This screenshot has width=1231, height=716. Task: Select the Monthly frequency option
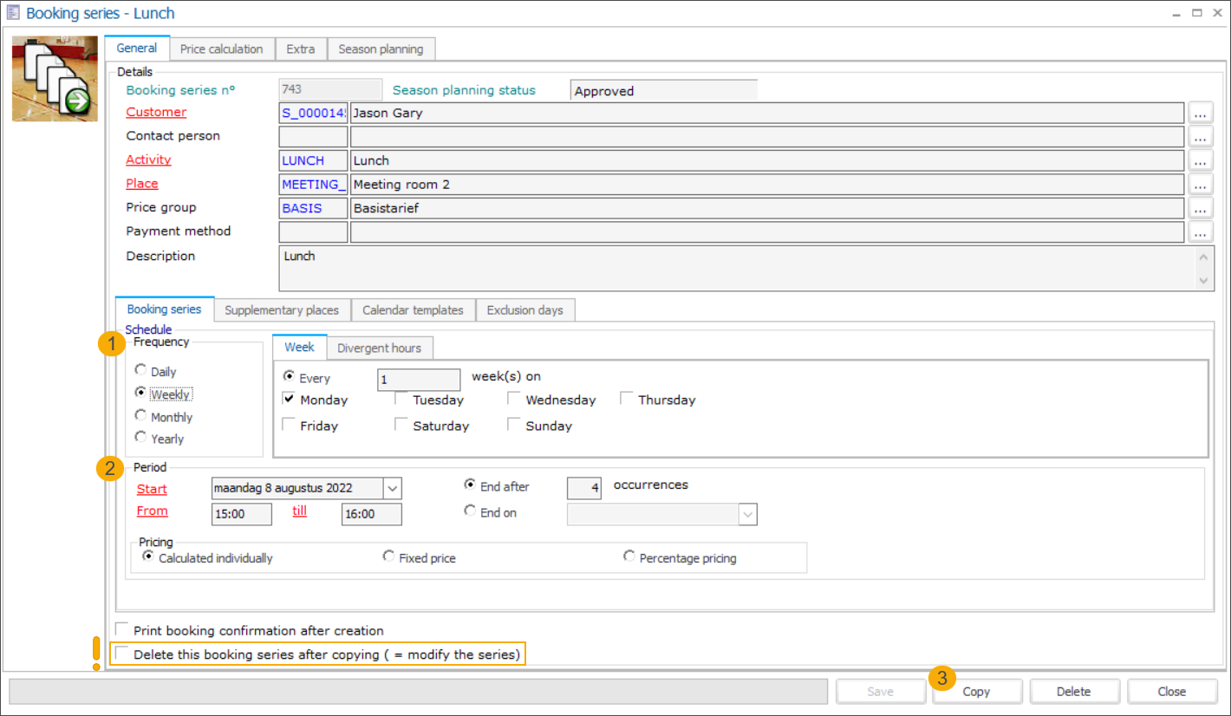click(141, 416)
